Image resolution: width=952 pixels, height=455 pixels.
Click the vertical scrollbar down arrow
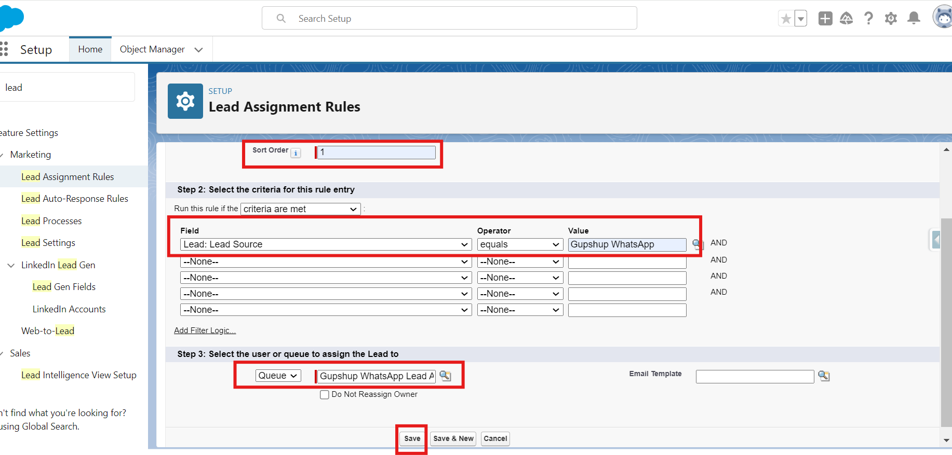pos(946,440)
